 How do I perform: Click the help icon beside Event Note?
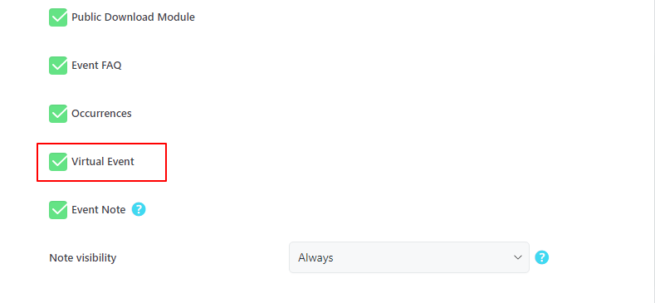(139, 209)
